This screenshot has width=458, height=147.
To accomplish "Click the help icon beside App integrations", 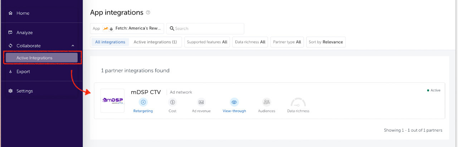I will pos(148,12).
